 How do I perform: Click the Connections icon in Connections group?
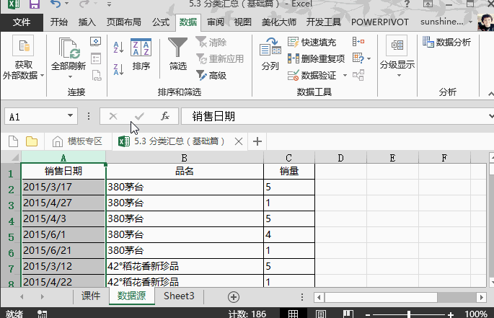click(95, 41)
